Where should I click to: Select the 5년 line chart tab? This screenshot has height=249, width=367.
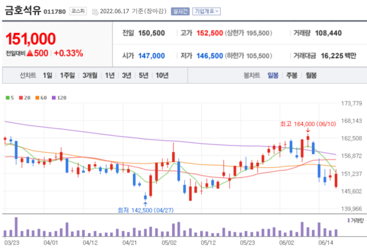click(144, 75)
